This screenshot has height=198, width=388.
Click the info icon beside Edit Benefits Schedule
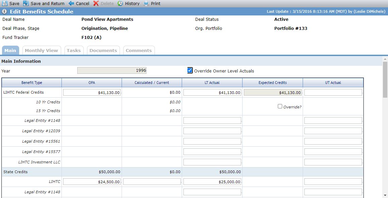coord(4,12)
